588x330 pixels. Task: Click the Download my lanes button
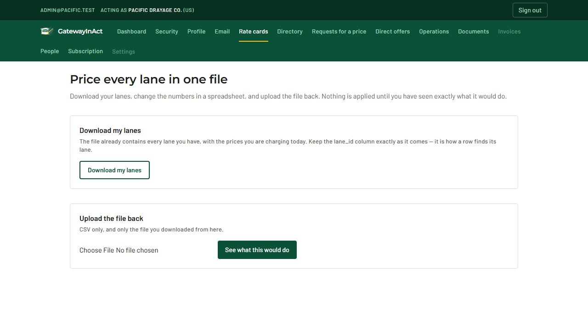click(114, 170)
